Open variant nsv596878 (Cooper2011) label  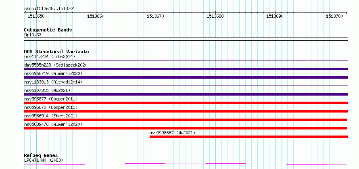point(51,107)
